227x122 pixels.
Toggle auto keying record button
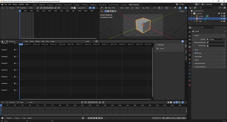(x=83, y=118)
